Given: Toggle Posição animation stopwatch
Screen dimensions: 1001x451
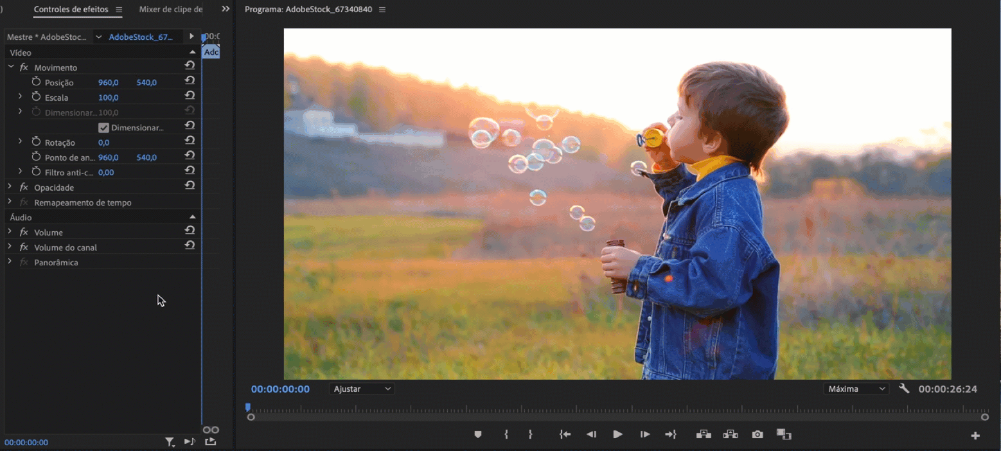Looking at the screenshot, I should pos(36,82).
